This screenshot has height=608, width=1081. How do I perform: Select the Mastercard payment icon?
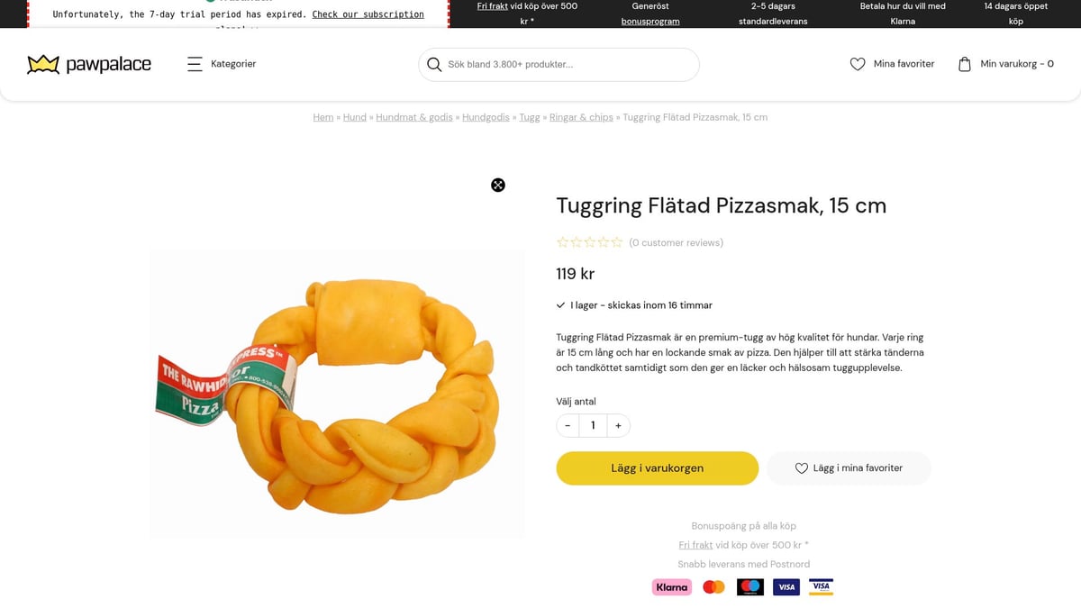click(x=713, y=586)
